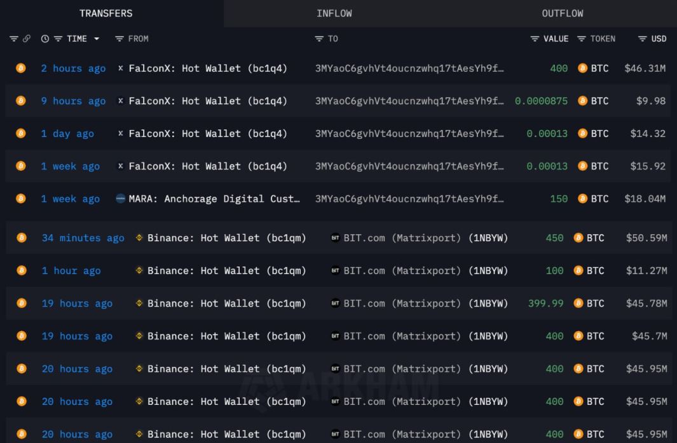The width and height of the screenshot is (677, 443).
Task: Select the green 450 BTC value text
Action: [x=552, y=237]
